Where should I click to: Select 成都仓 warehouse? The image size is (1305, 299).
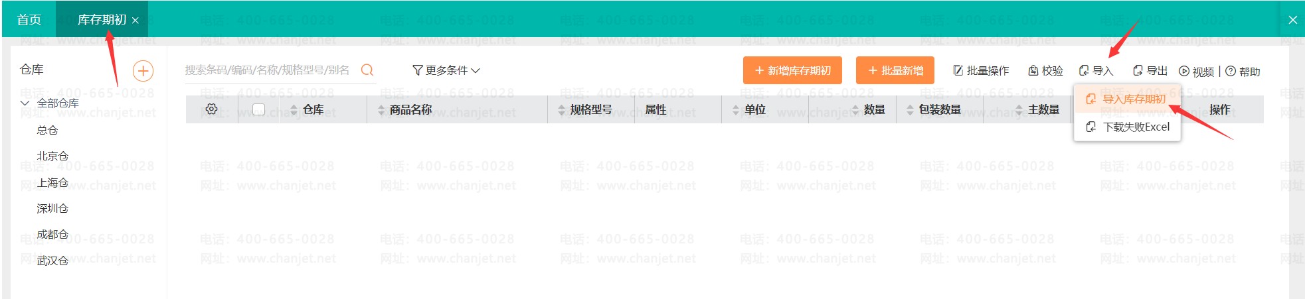point(52,234)
